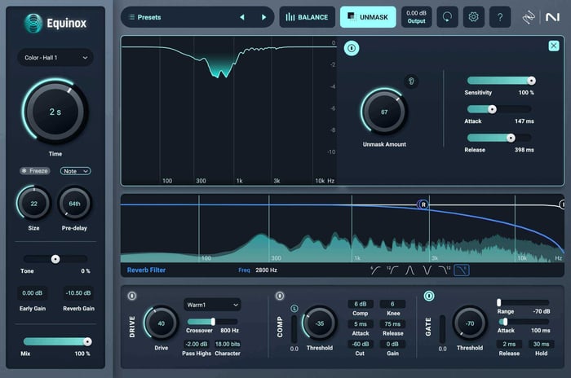Click the Cut -60 dB field
Viewport: 571px width, 378px height.
pos(361,344)
